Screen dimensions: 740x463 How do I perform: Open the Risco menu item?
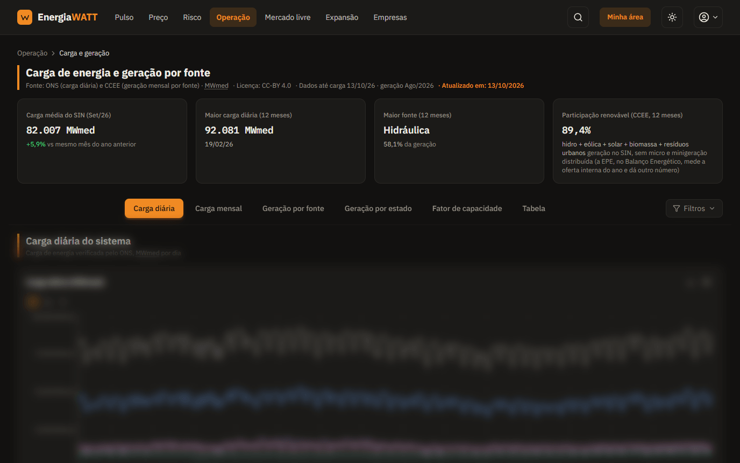192,17
